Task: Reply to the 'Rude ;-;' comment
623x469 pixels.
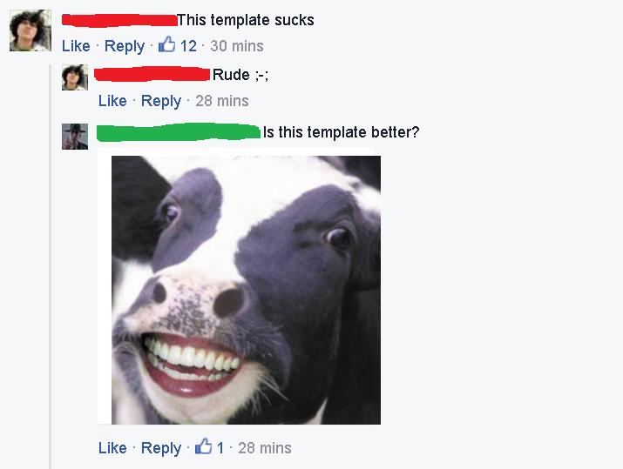Action: tap(161, 101)
